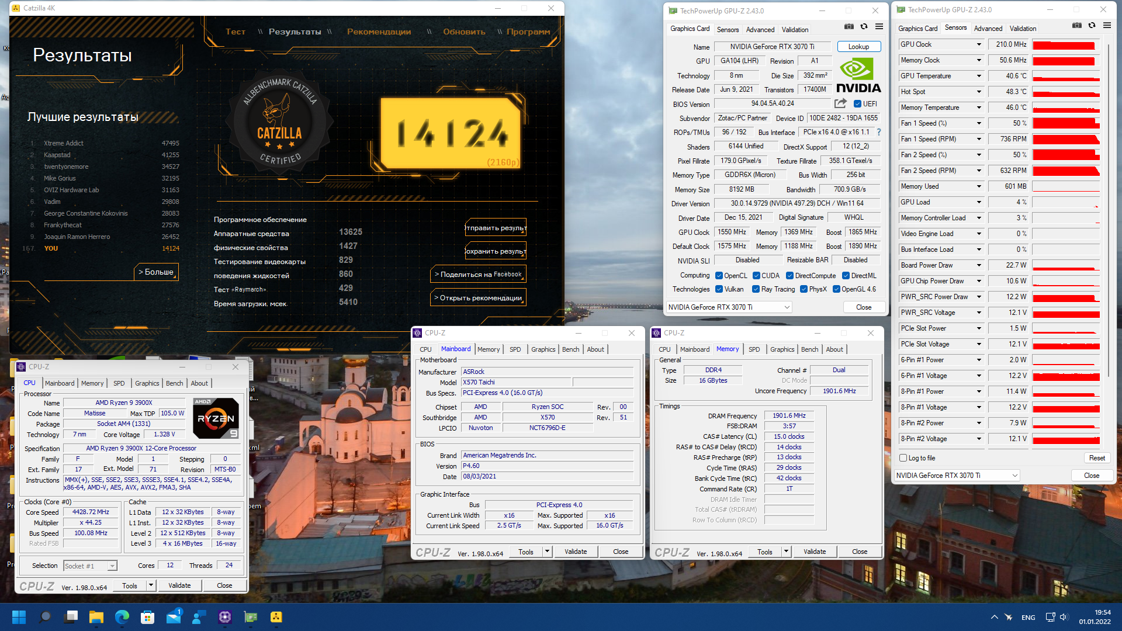The width and height of the screenshot is (1122, 631).
Task: Open Socket #1 selection dropdown in CPU-Z
Action: pos(90,566)
